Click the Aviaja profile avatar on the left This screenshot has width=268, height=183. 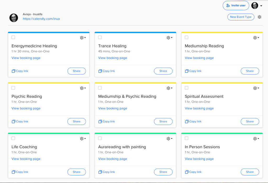tap(14, 18)
